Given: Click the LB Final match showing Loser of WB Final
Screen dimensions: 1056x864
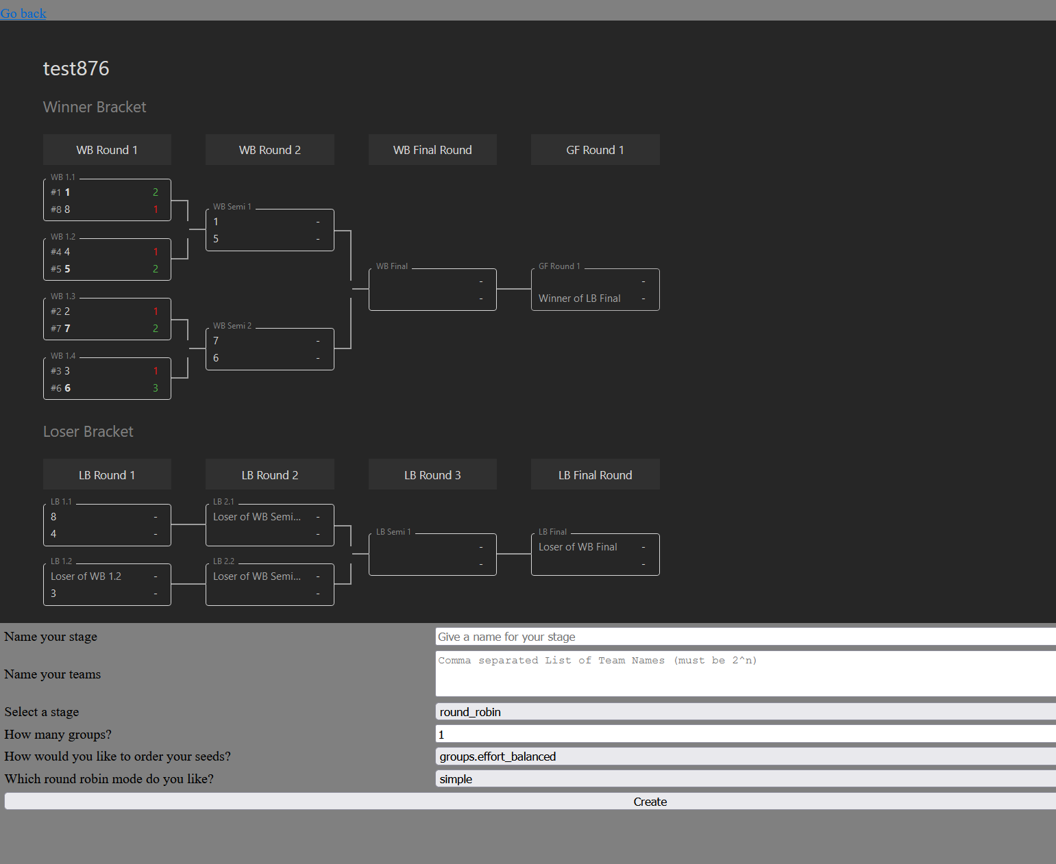Looking at the screenshot, I should click(595, 554).
